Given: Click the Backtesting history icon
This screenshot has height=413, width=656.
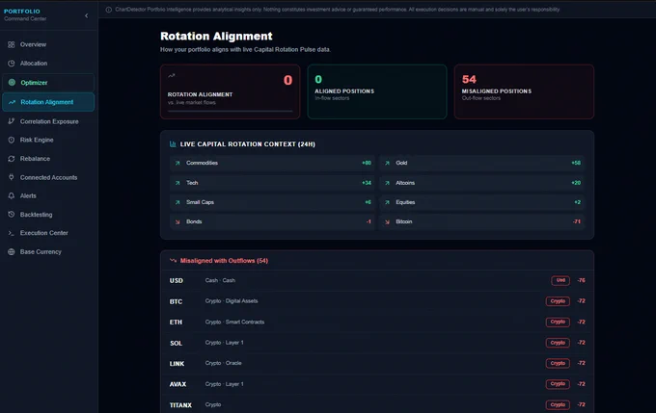Looking at the screenshot, I should [12, 215].
